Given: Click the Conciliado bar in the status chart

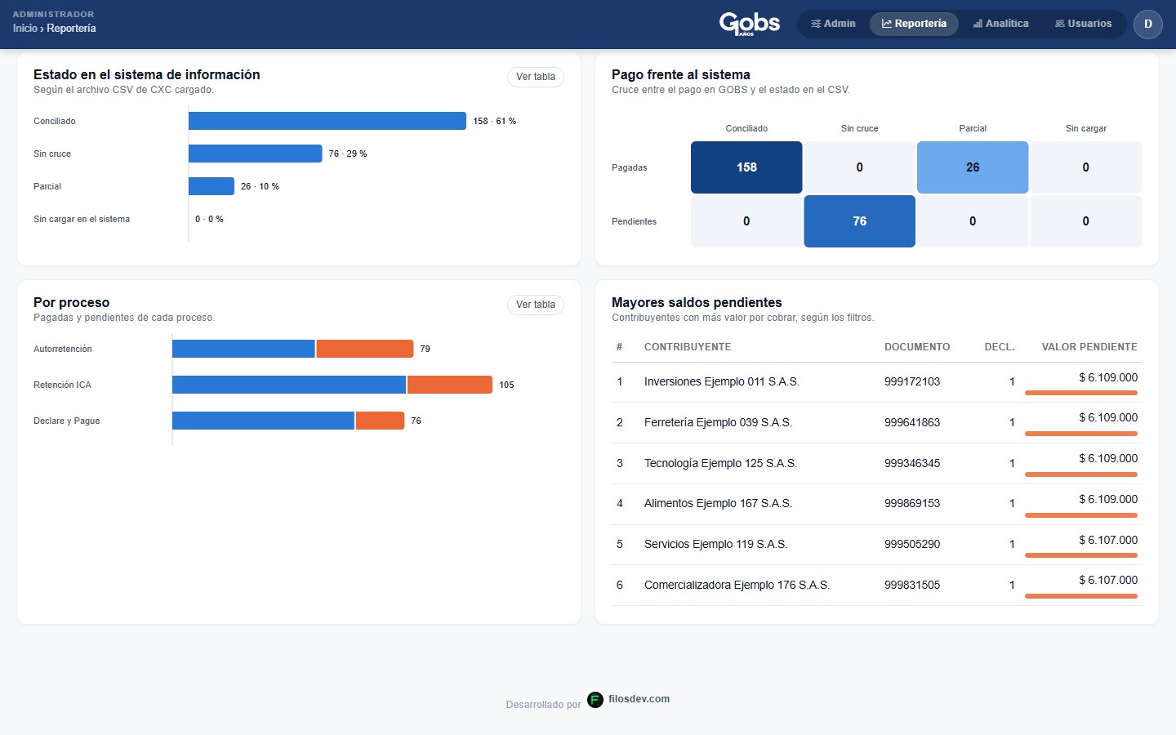Looking at the screenshot, I should (327, 121).
